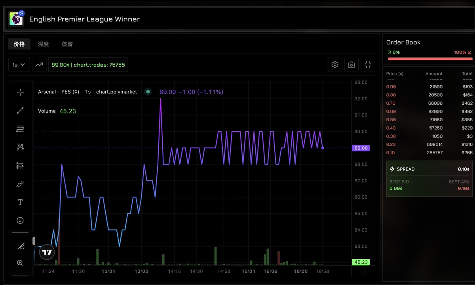Select the 0.10 ask price row
This screenshot has width=475, height=285.
(x=429, y=153)
